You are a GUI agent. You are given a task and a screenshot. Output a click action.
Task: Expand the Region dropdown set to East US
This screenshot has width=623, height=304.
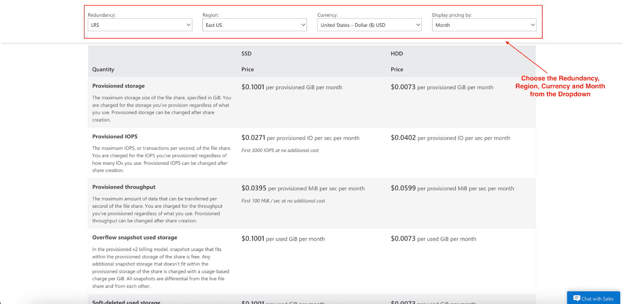point(254,25)
